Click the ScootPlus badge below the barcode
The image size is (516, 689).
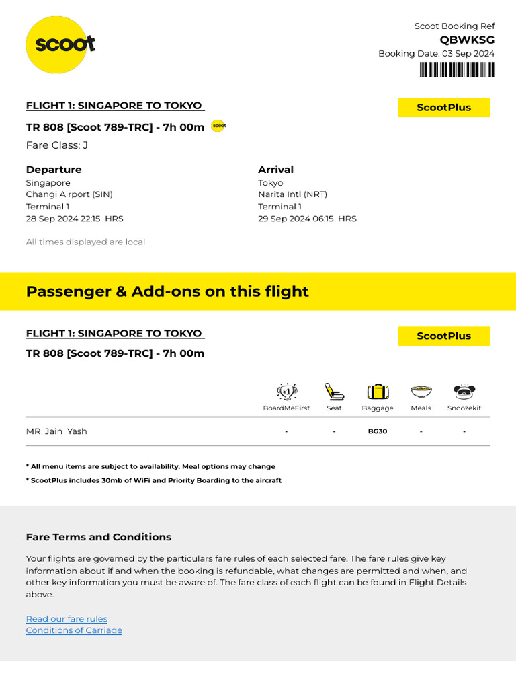(x=443, y=108)
